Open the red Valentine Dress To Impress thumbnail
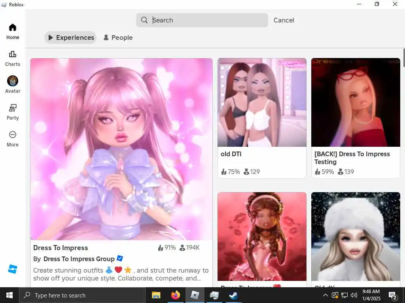Image resolution: width=405 pixels, height=303 pixels. [262, 237]
